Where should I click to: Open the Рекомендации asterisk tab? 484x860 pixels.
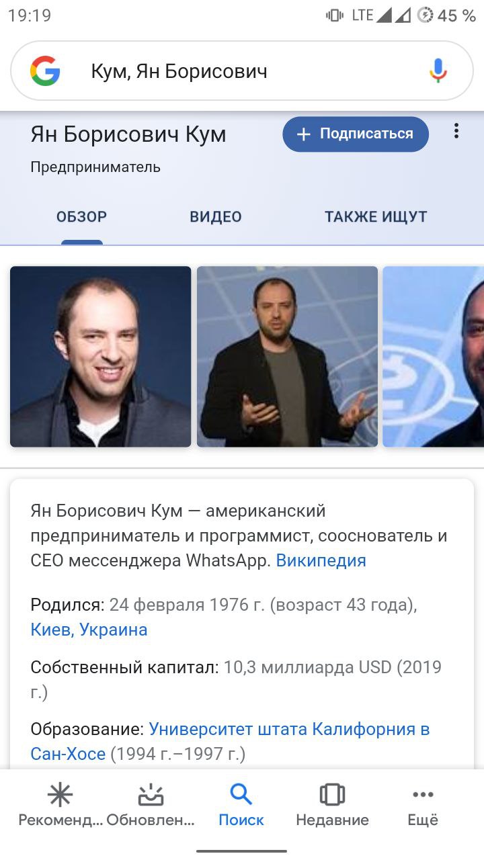tap(61, 795)
